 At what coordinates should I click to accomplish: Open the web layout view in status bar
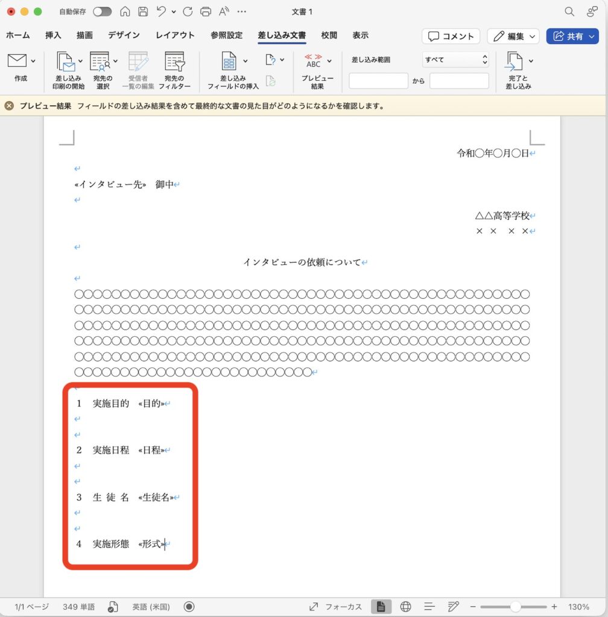(405, 607)
